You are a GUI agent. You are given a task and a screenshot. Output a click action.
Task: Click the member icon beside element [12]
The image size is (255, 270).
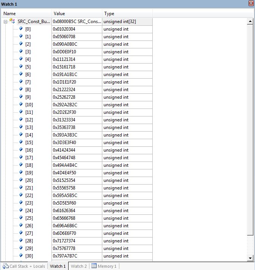21,120
